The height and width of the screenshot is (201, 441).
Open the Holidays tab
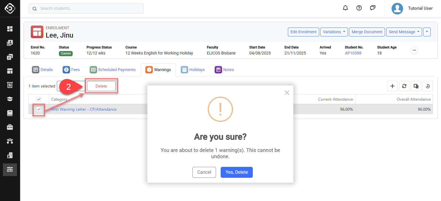point(193,70)
